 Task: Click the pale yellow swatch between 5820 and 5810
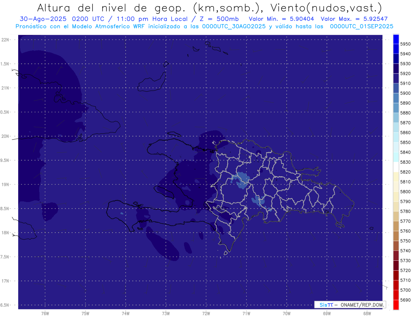396,177
